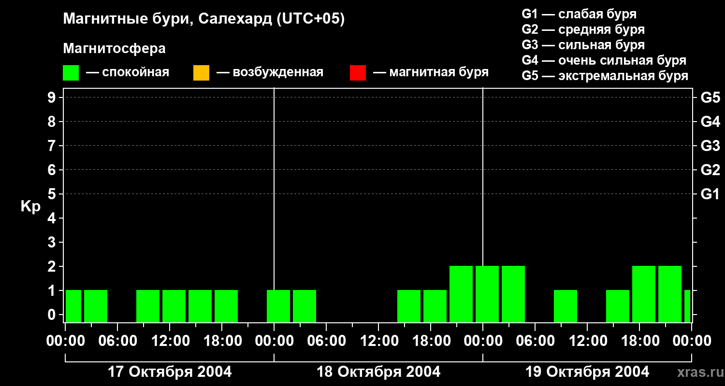This screenshot has height=386, width=725.
Task: Click the 'G1 — слабая буря' legend line
Action: click(579, 14)
